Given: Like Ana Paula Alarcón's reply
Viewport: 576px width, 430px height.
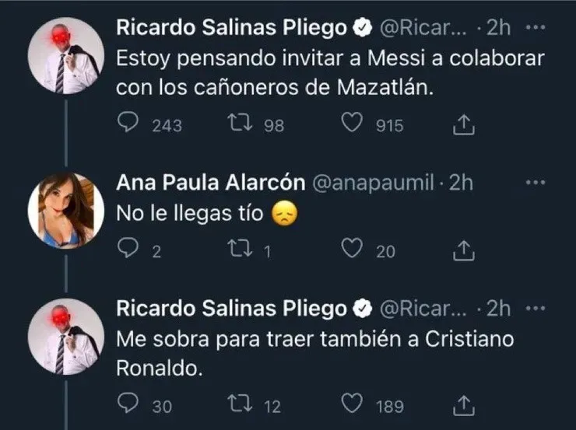Looking at the screenshot, I should [x=354, y=249].
